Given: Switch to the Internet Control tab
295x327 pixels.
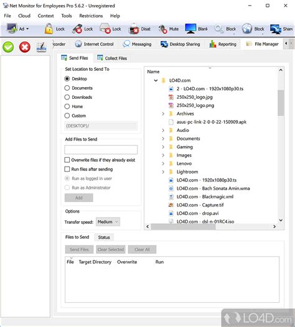Looking at the screenshot, I should pos(95,44).
